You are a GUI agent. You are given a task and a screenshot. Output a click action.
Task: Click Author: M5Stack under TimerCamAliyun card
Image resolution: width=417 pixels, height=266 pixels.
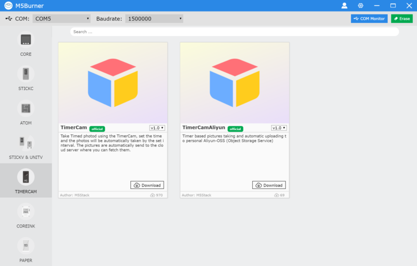tap(197, 195)
